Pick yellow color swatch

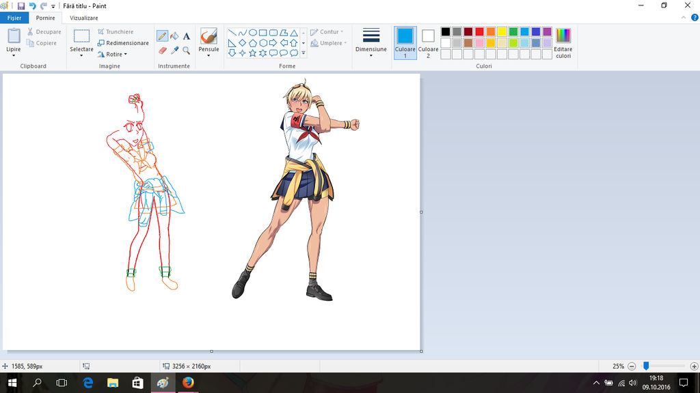pyautogui.click(x=502, y=31)
